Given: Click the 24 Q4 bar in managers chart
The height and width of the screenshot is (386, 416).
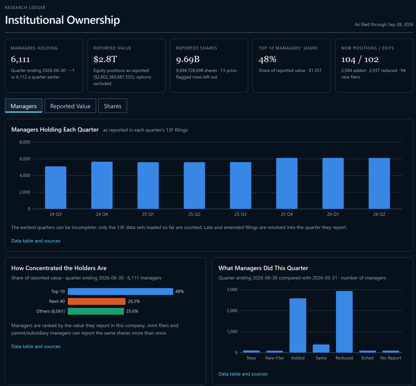Looking at the screenshot, I should [x=102, y=185].
